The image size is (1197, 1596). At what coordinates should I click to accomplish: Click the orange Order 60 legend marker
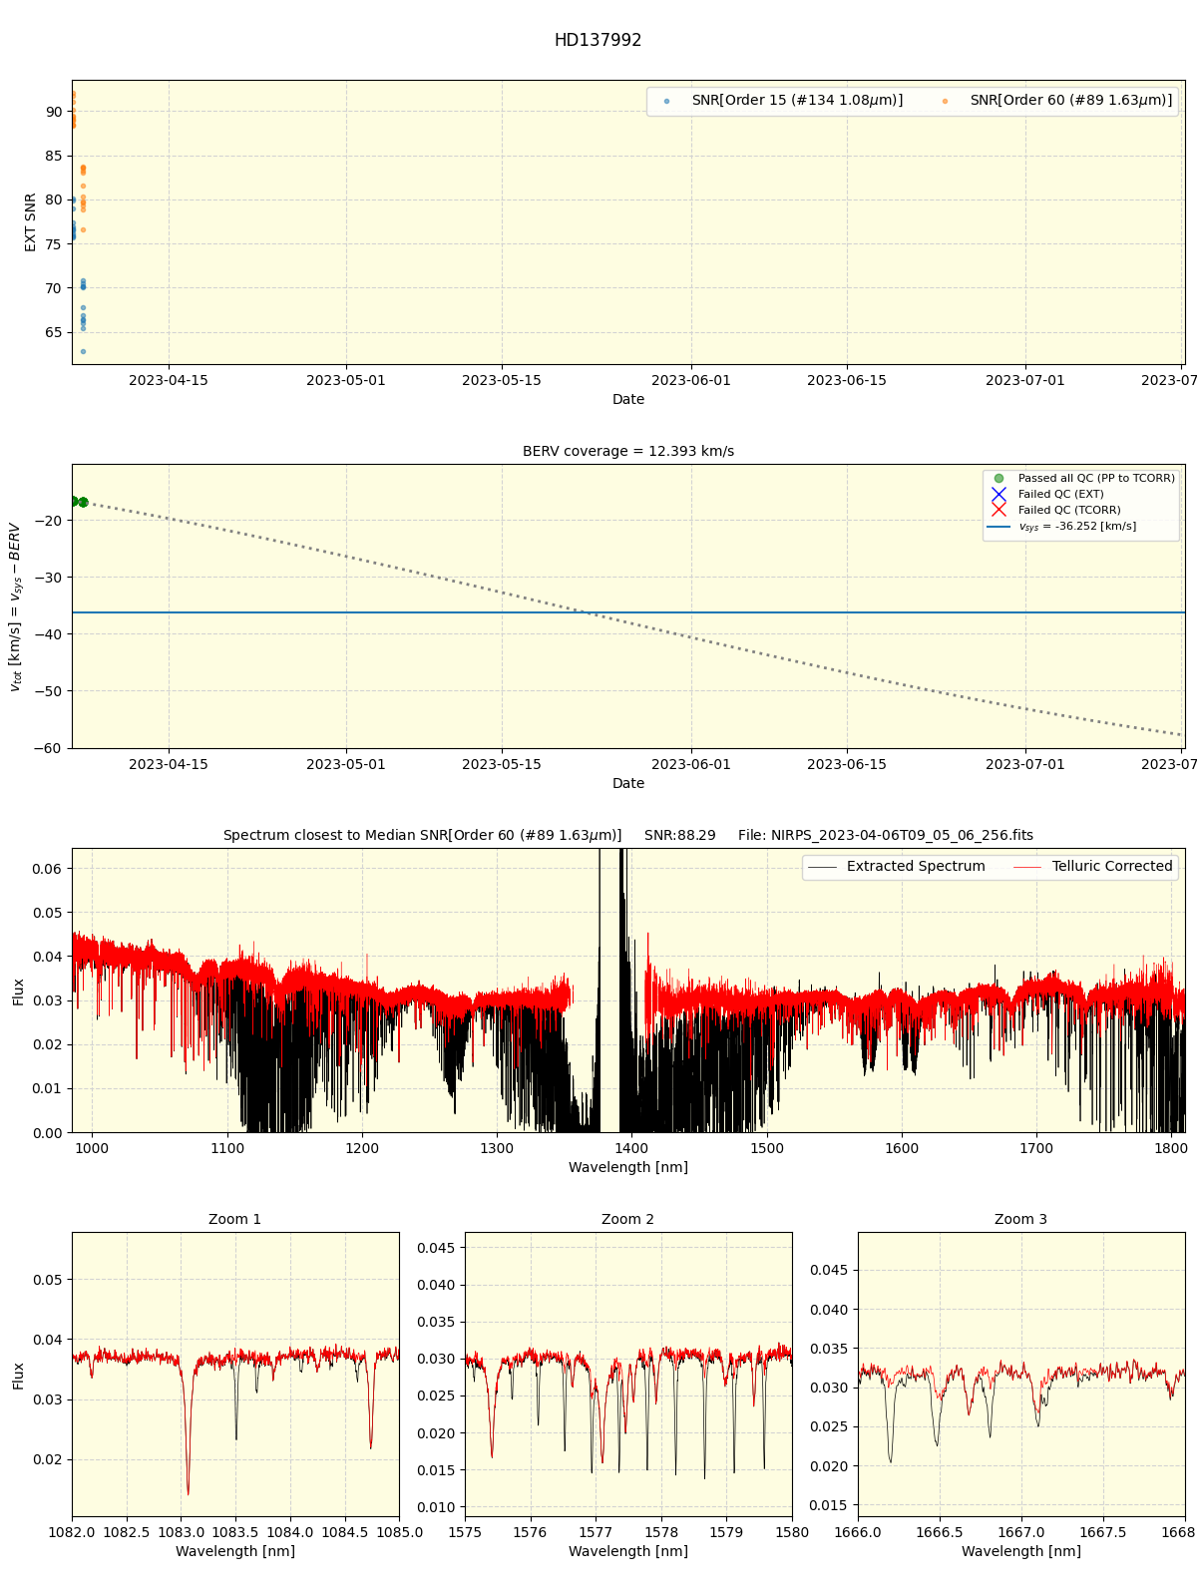[945, 102]
